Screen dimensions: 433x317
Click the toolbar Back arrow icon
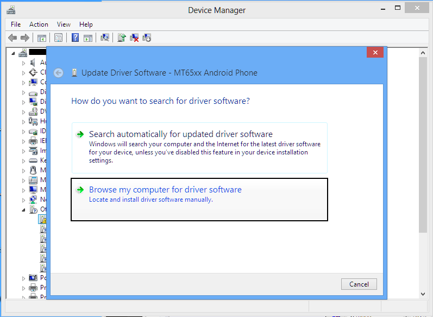click(12, 38)
